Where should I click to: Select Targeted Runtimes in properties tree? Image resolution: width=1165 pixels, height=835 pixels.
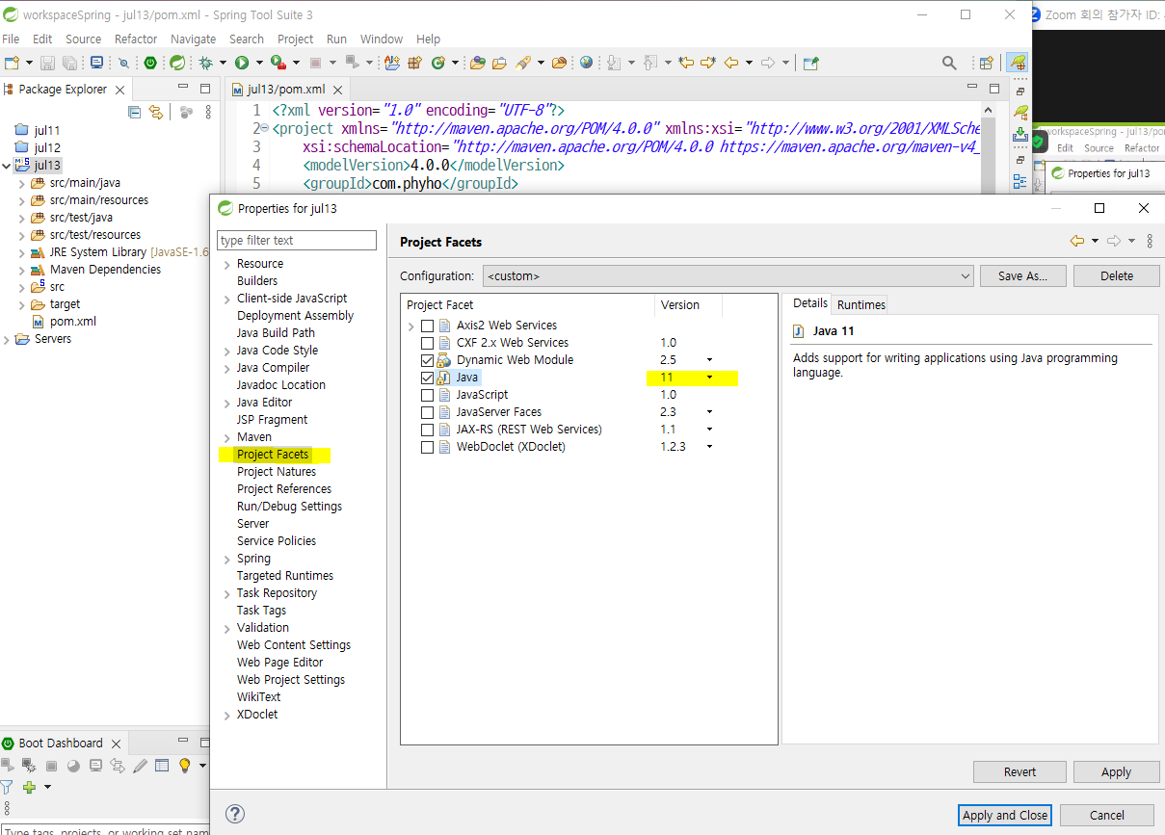coord(285,576)
